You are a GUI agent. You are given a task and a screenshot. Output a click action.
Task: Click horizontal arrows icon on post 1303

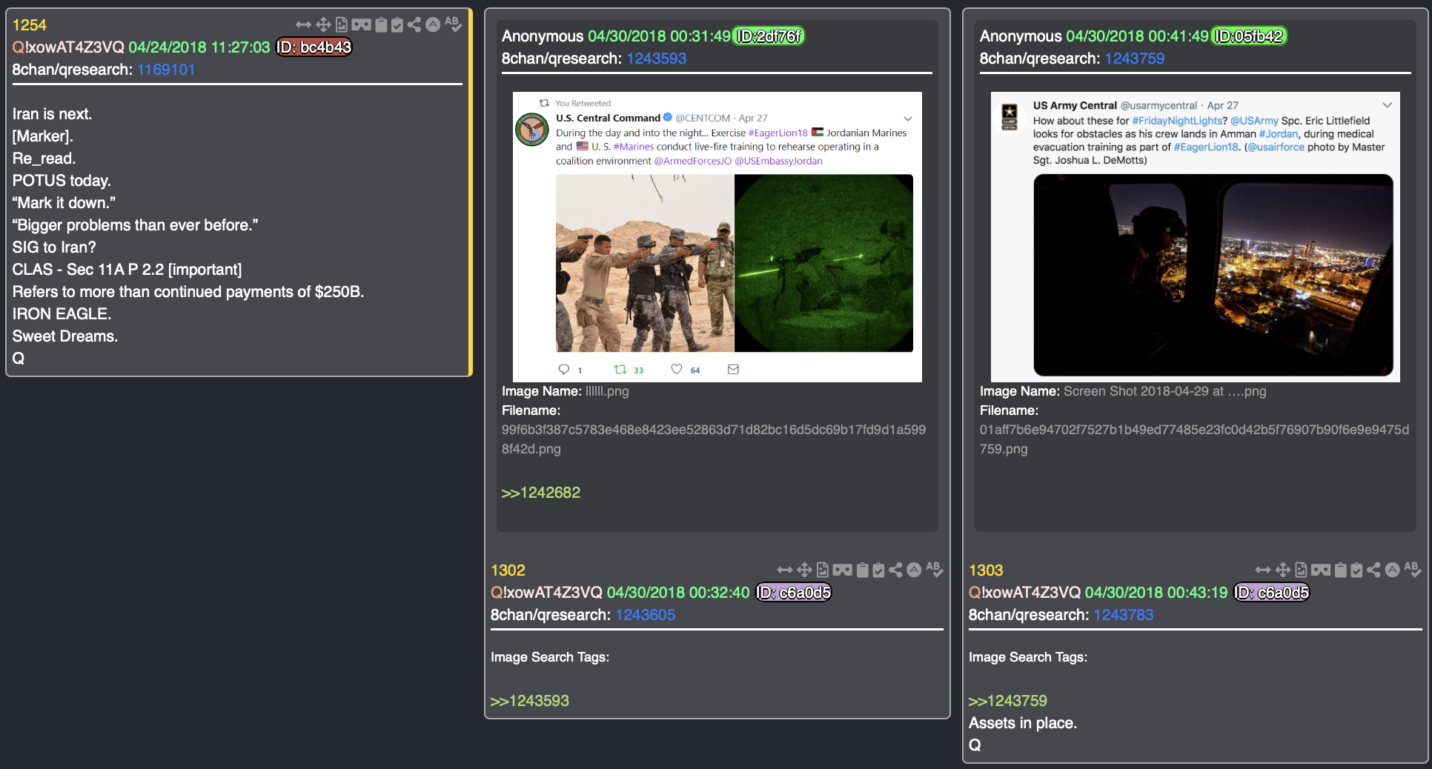1263,570
